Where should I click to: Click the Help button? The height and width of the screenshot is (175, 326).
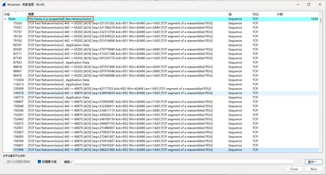(314, 169)
